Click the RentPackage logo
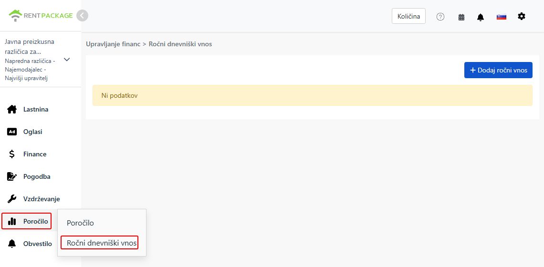Image resolution: width=544 pixels, height=267 pixels. pyautogui.click(x=41, y=16)
